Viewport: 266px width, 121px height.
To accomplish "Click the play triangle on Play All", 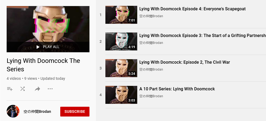I will (x=38, y=47).
